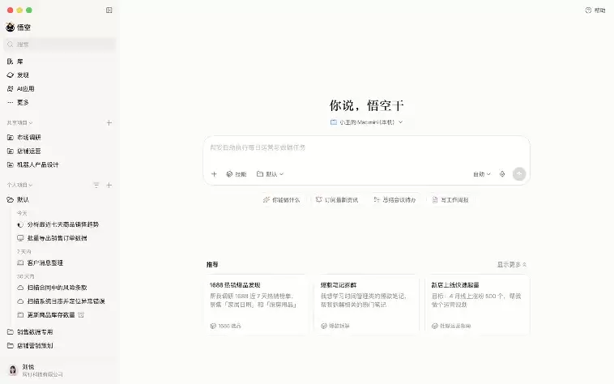Open the 自动 mode dropdown
The width and height of the screenshot is (614, 384).
pyautogui.click(x=482, y=174)
